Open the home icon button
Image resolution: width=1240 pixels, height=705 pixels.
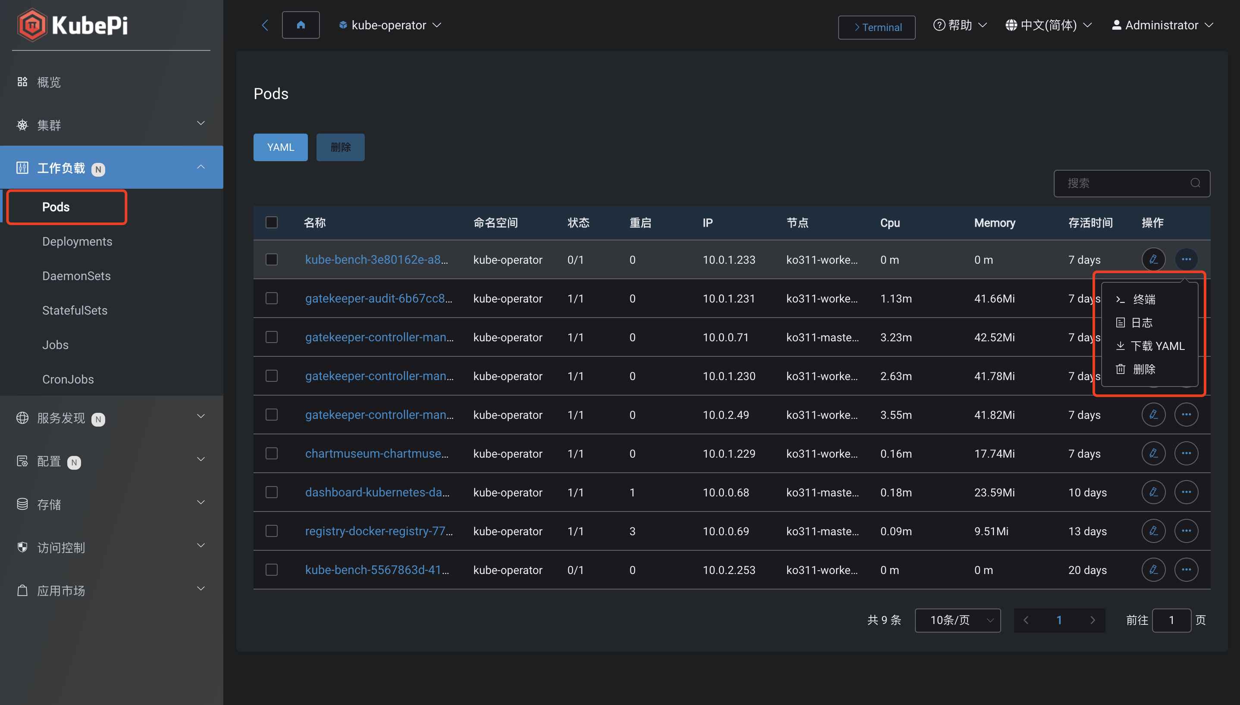click(301, 25)
